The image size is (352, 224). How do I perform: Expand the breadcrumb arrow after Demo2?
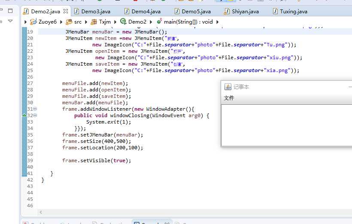point(151,22)
